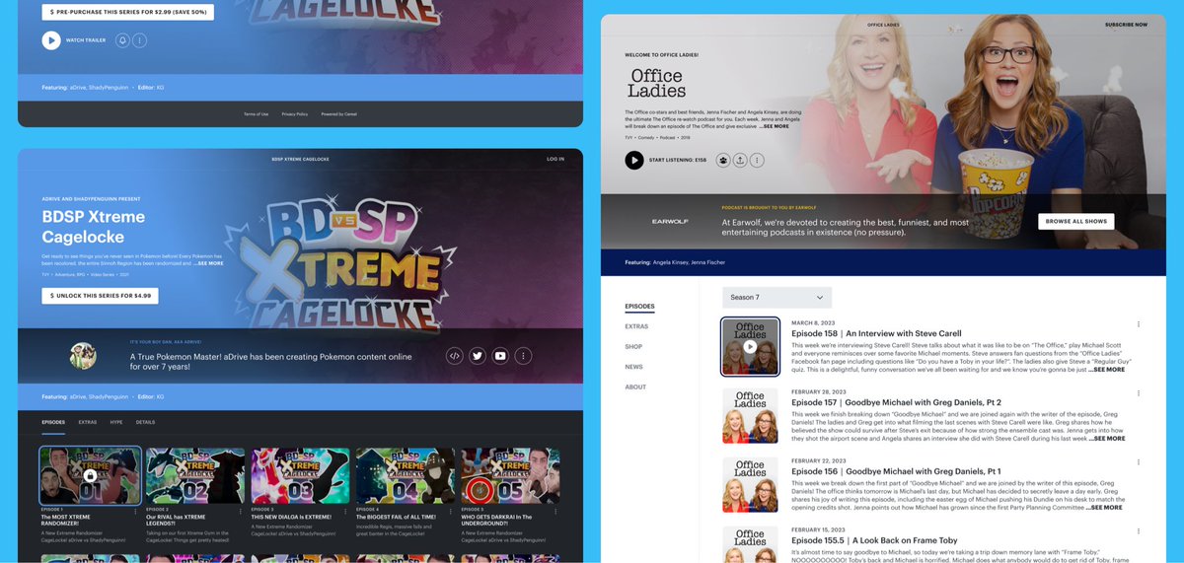
Task: Open options menu for Episode 5 card
Action: (555, 513)
